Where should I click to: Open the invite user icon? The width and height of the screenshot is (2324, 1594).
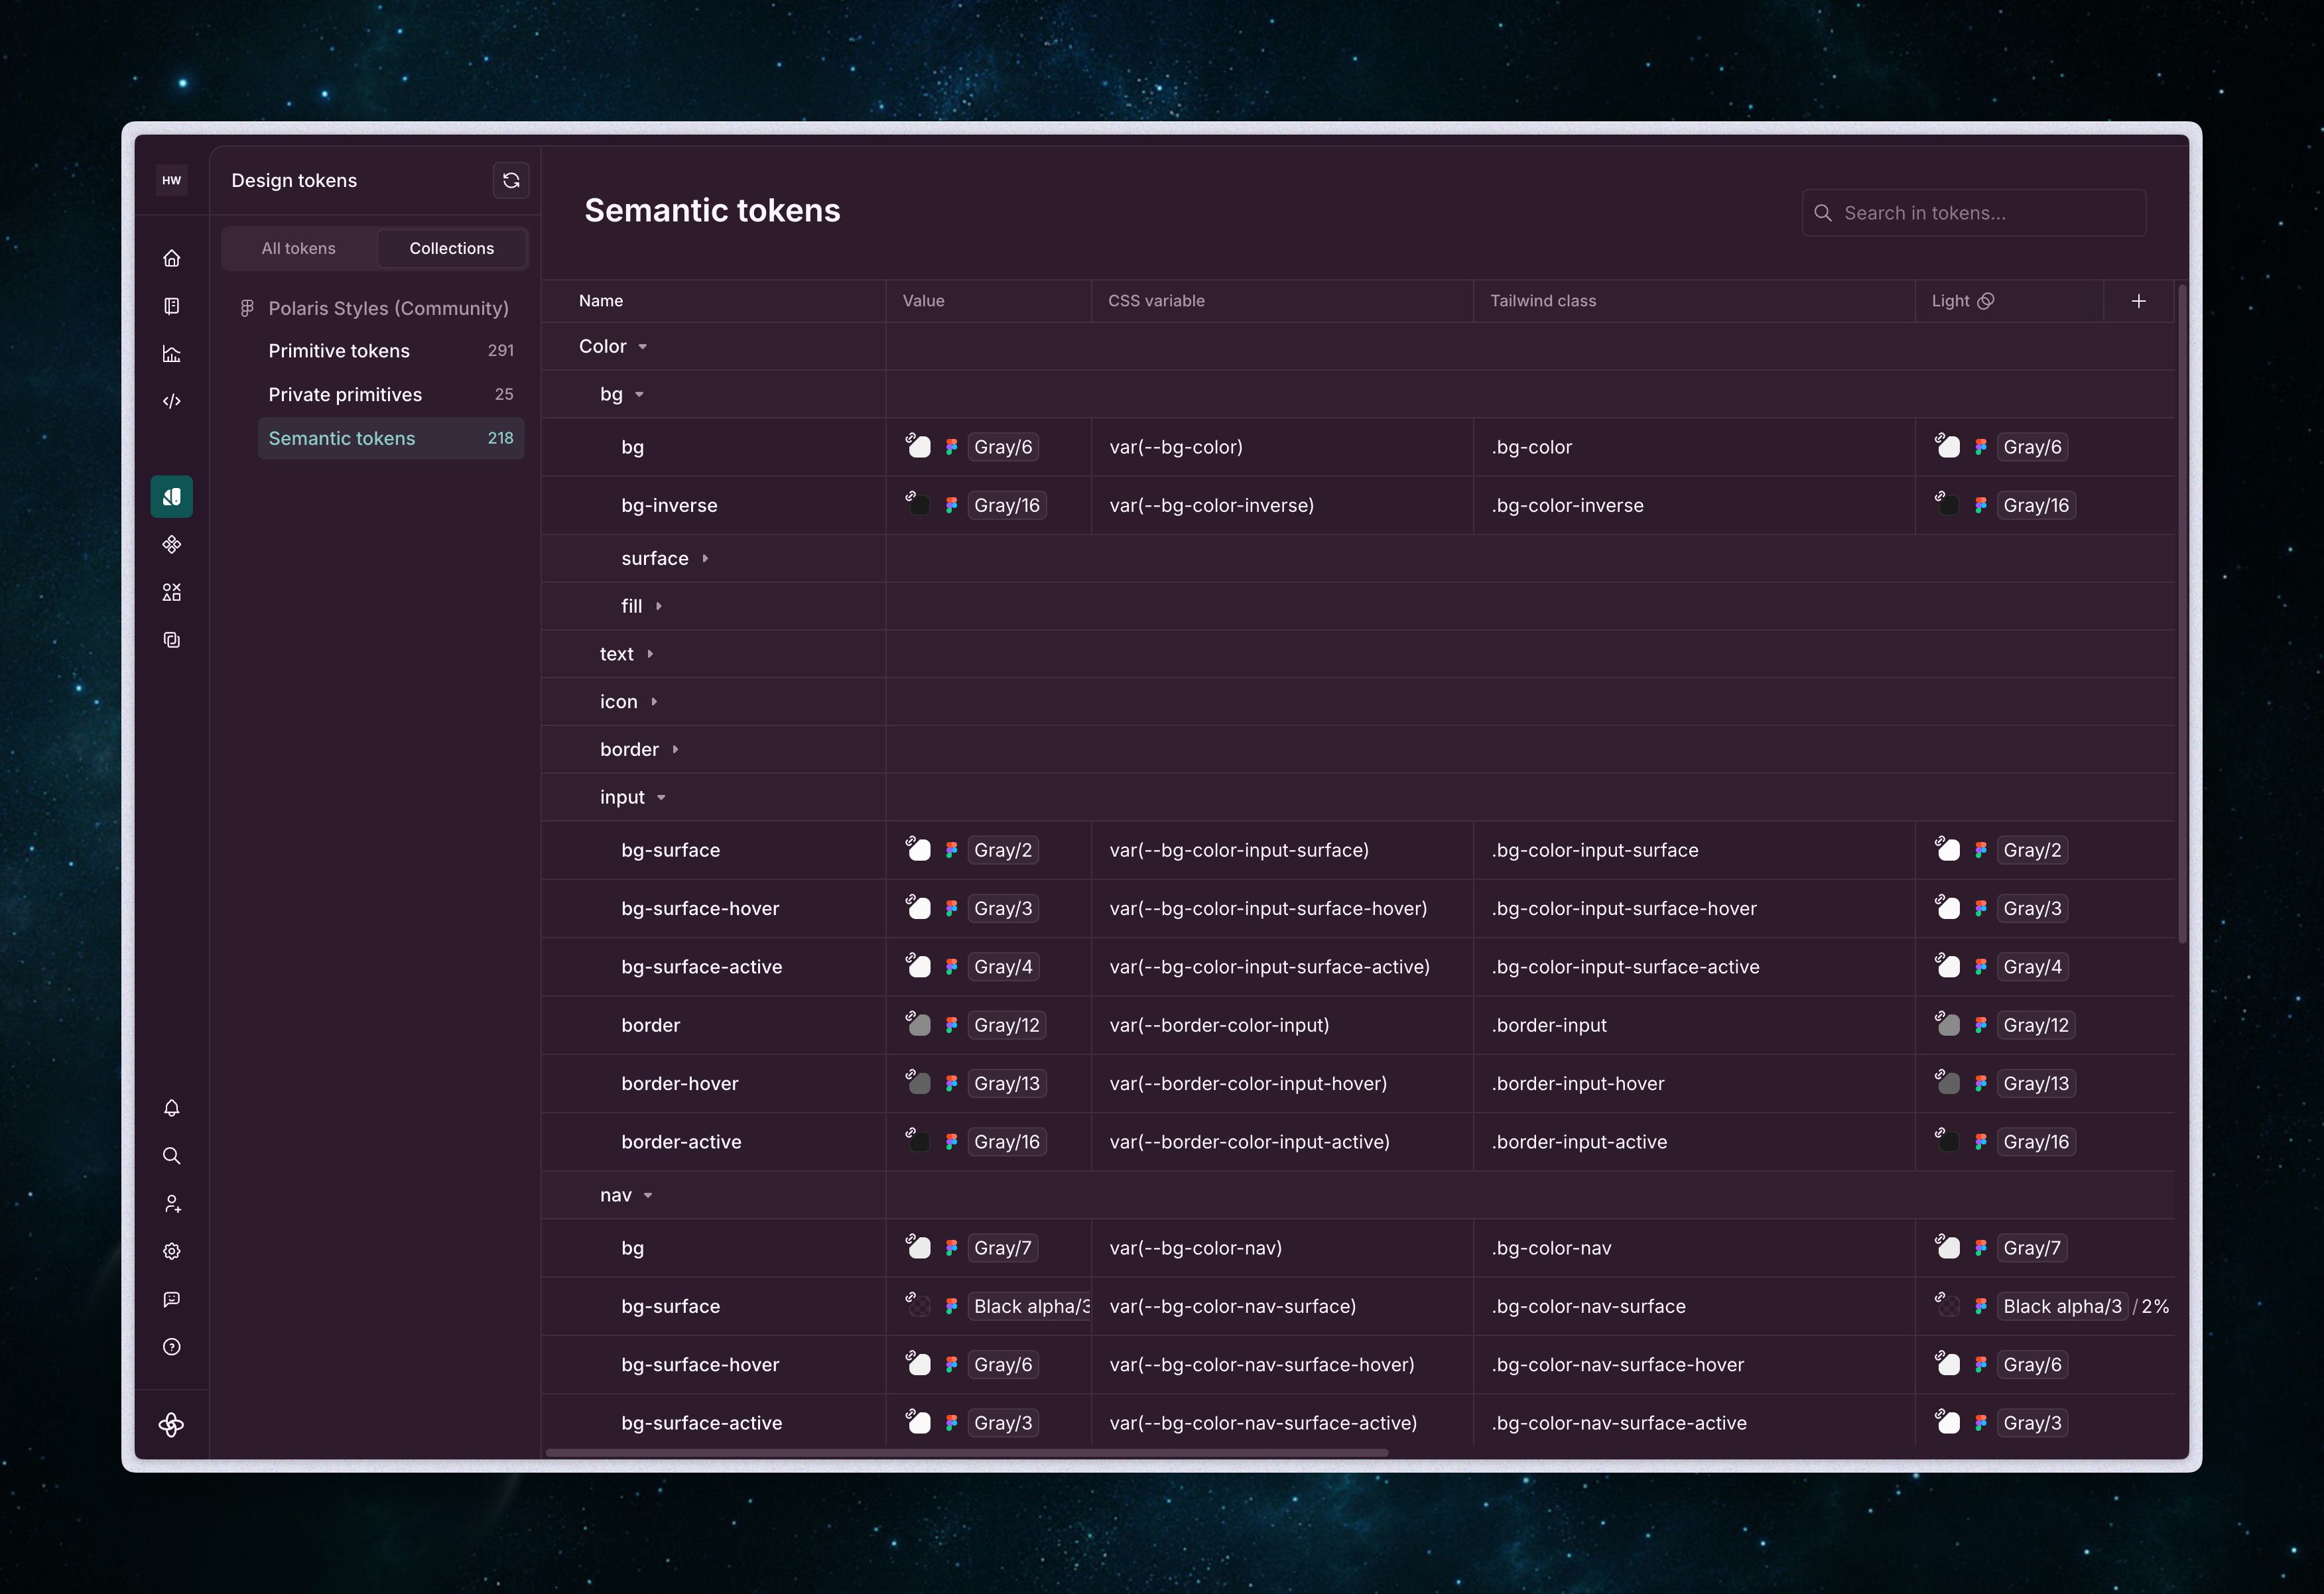click(172, 1204)
